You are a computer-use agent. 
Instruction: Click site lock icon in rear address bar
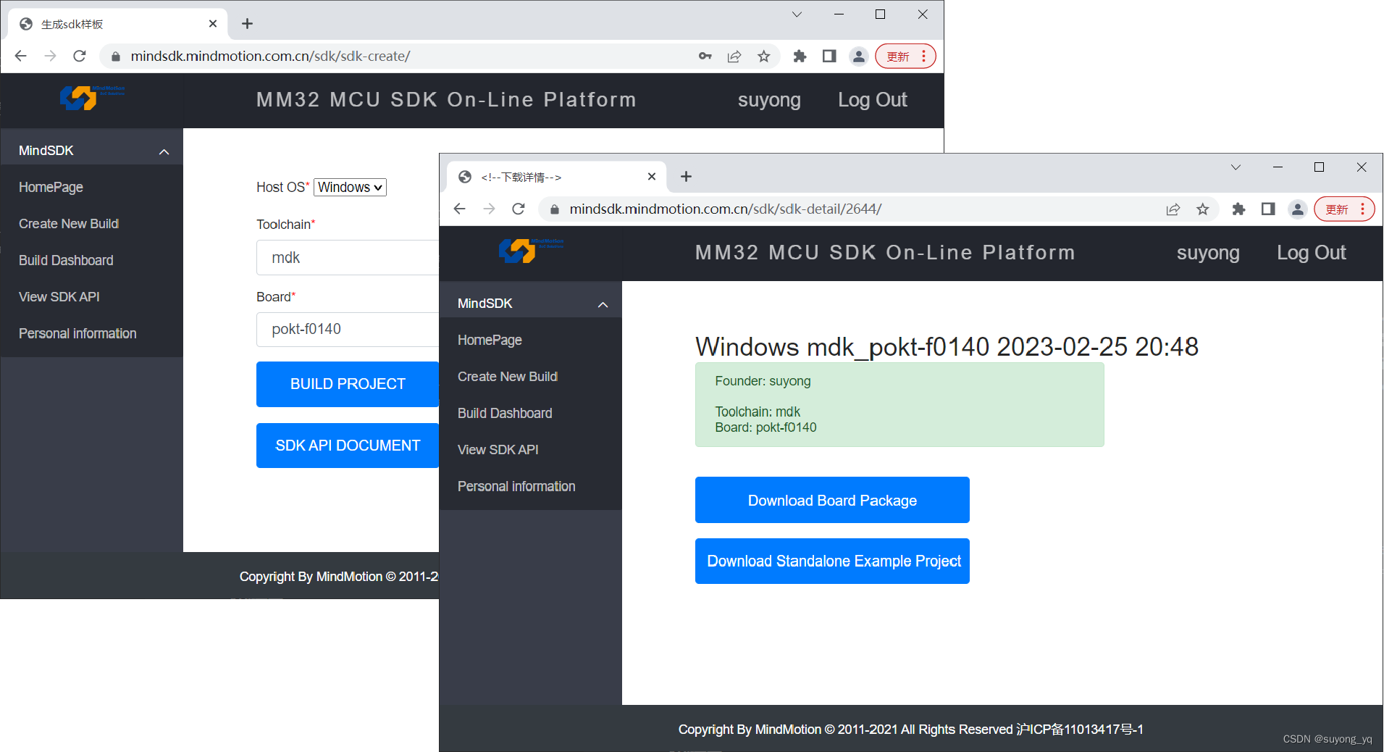115,56
